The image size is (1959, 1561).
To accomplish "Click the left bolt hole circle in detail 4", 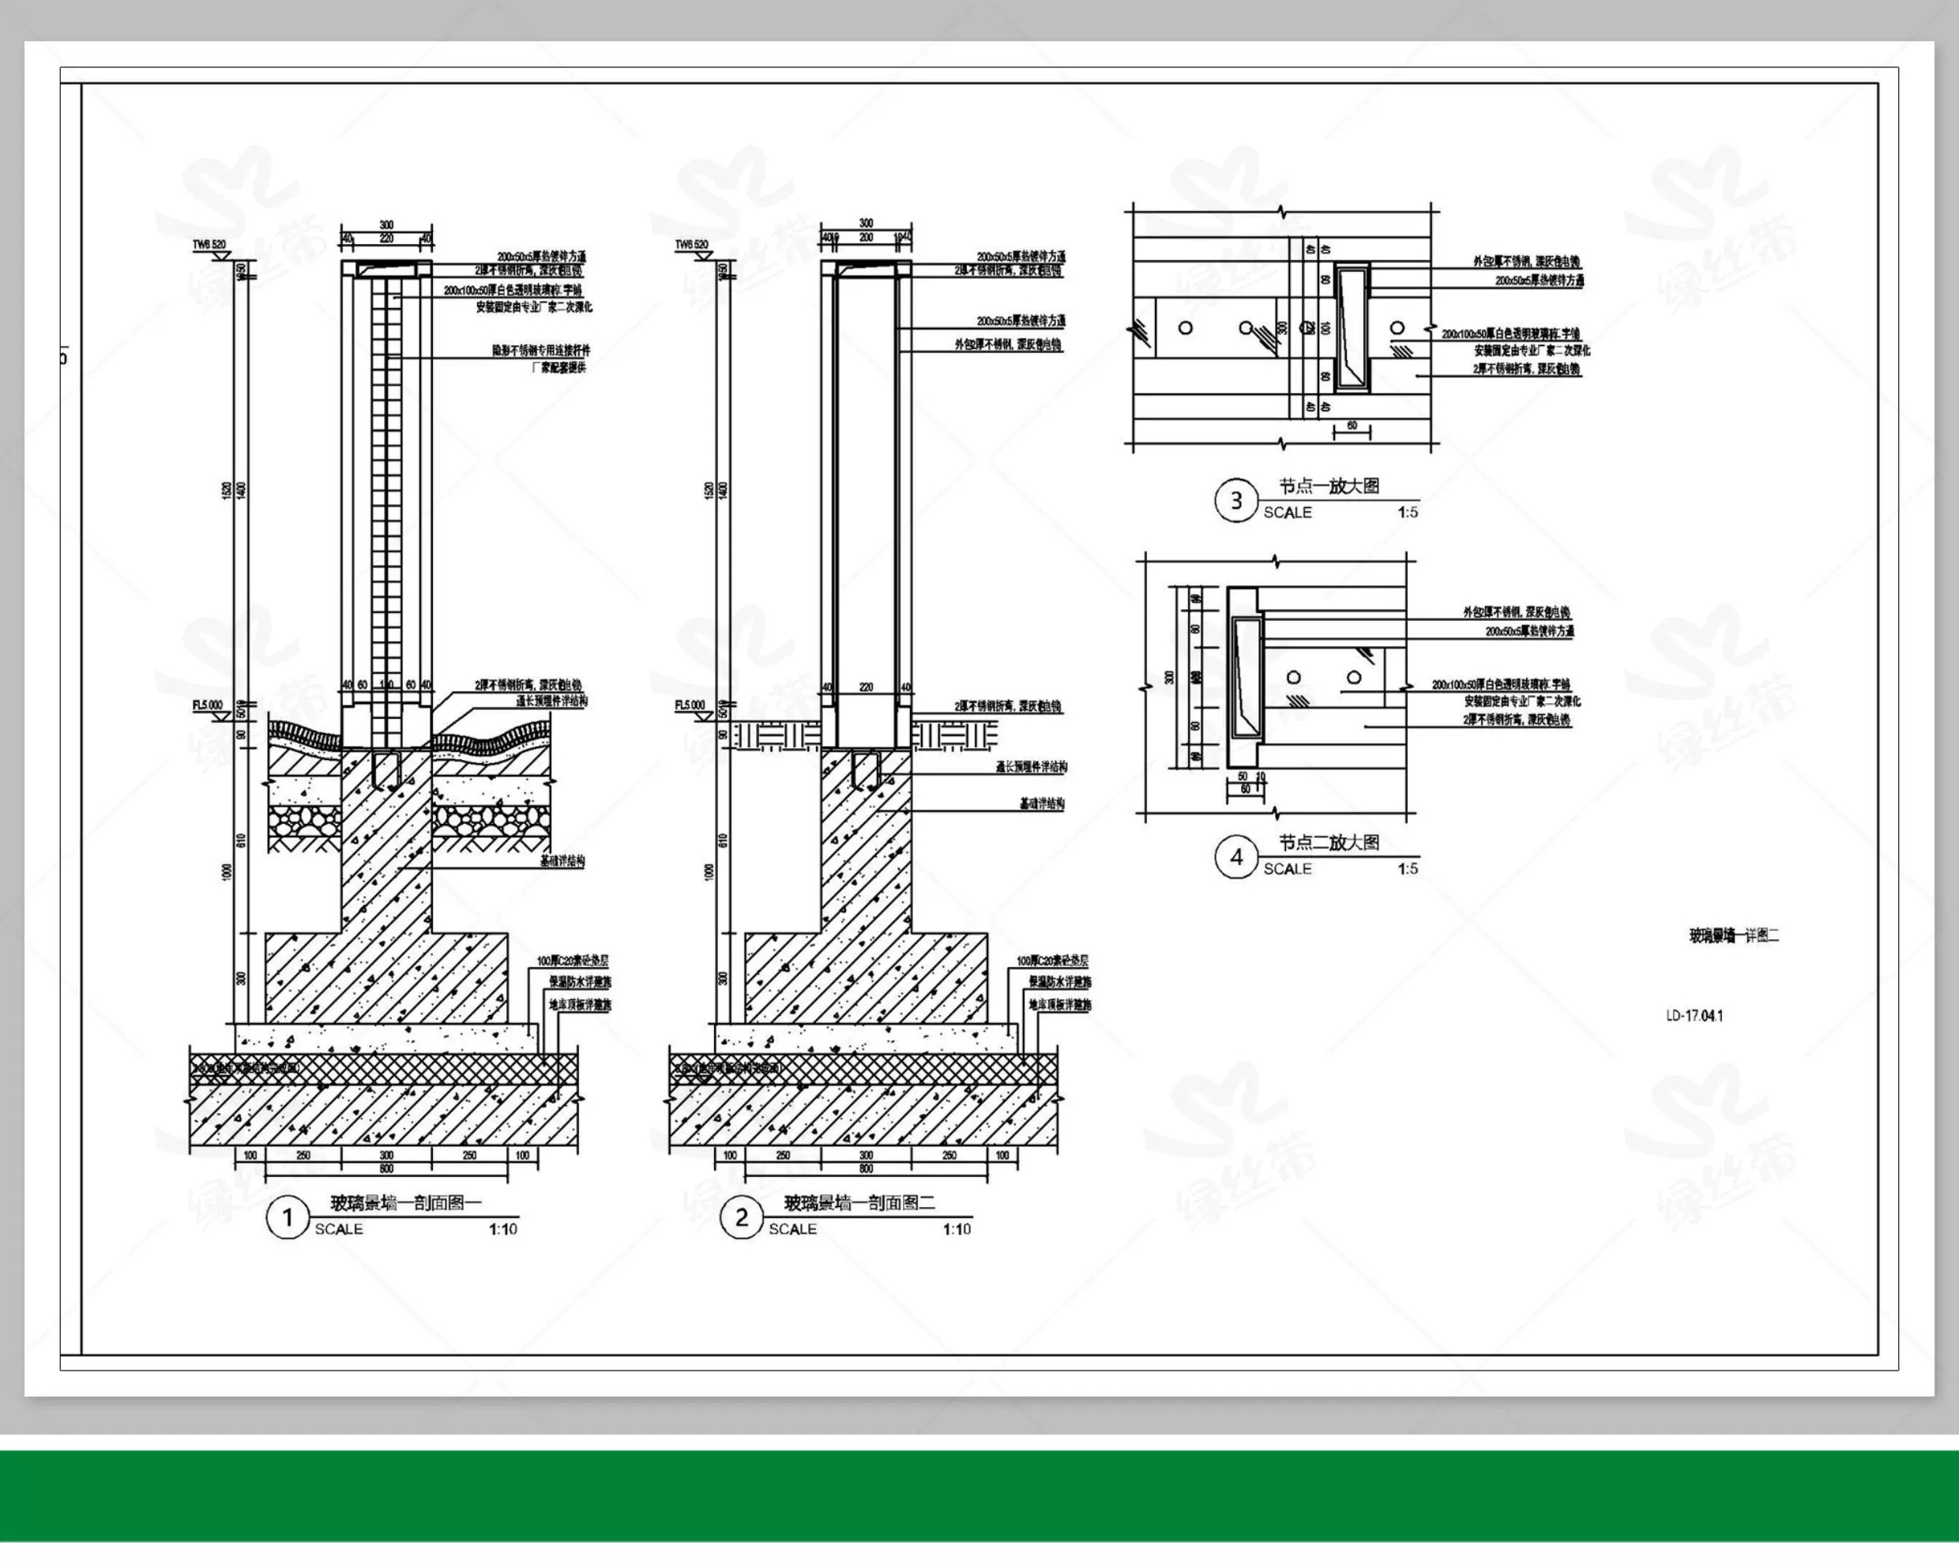I will tap(1294, 677).
